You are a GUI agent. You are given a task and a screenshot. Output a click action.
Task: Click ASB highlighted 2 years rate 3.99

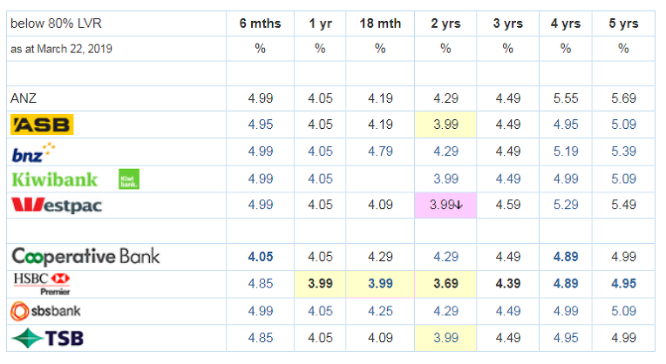point(445,125)
